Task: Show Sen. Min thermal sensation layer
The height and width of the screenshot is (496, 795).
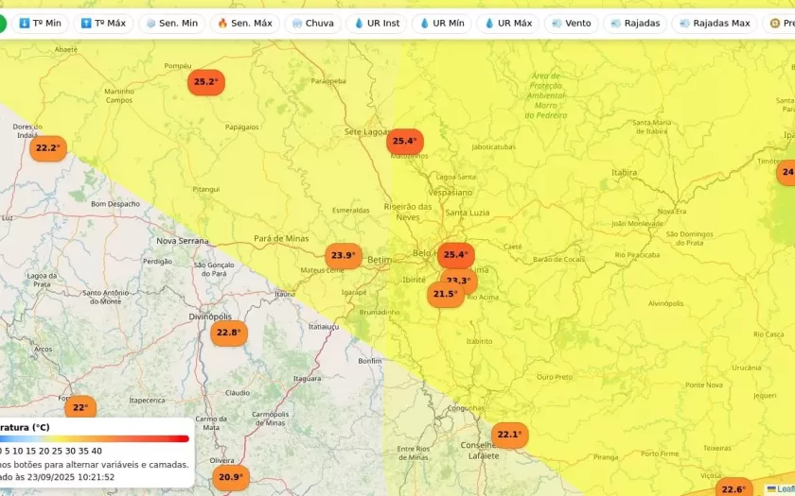Action: [x=171, y=23]
